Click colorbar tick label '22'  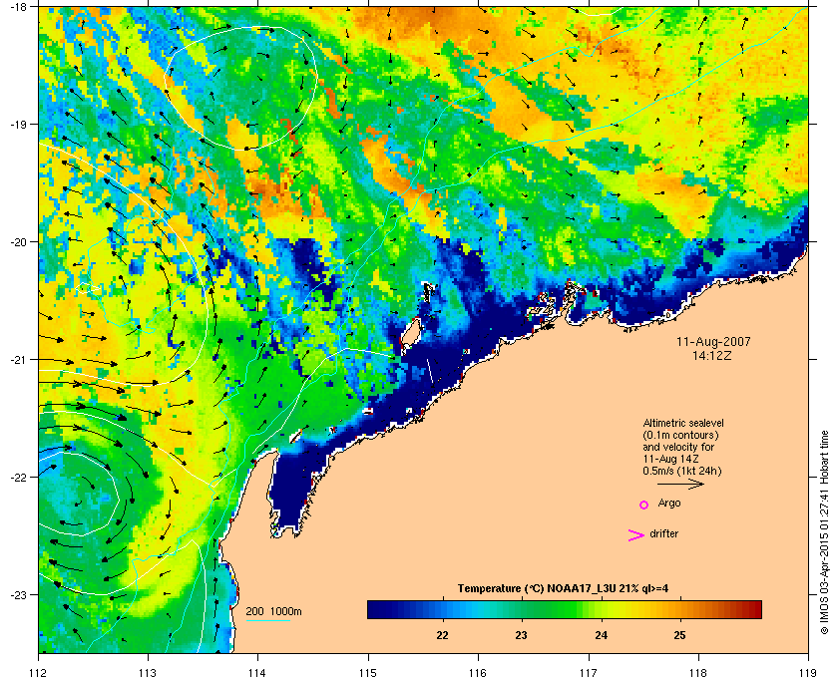click(442, 635)
